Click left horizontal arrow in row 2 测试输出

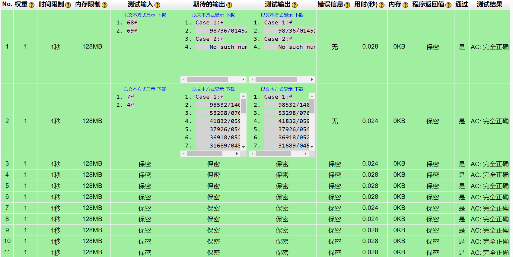click(252, 154)
